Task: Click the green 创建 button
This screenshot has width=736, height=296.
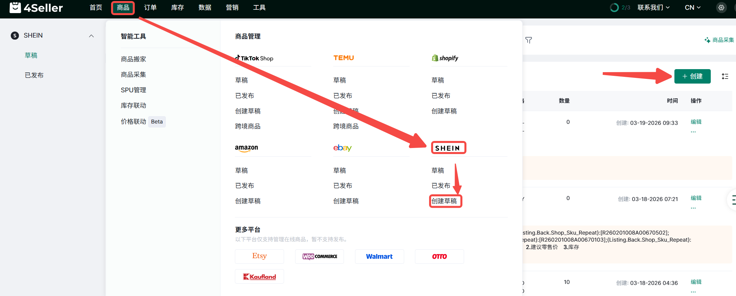Action: 692,76
